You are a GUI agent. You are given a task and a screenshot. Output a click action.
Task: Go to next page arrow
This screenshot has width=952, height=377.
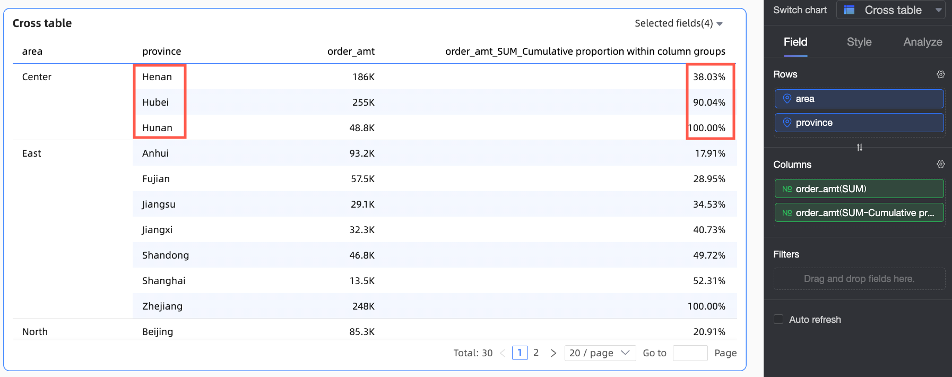coord(553,353)
